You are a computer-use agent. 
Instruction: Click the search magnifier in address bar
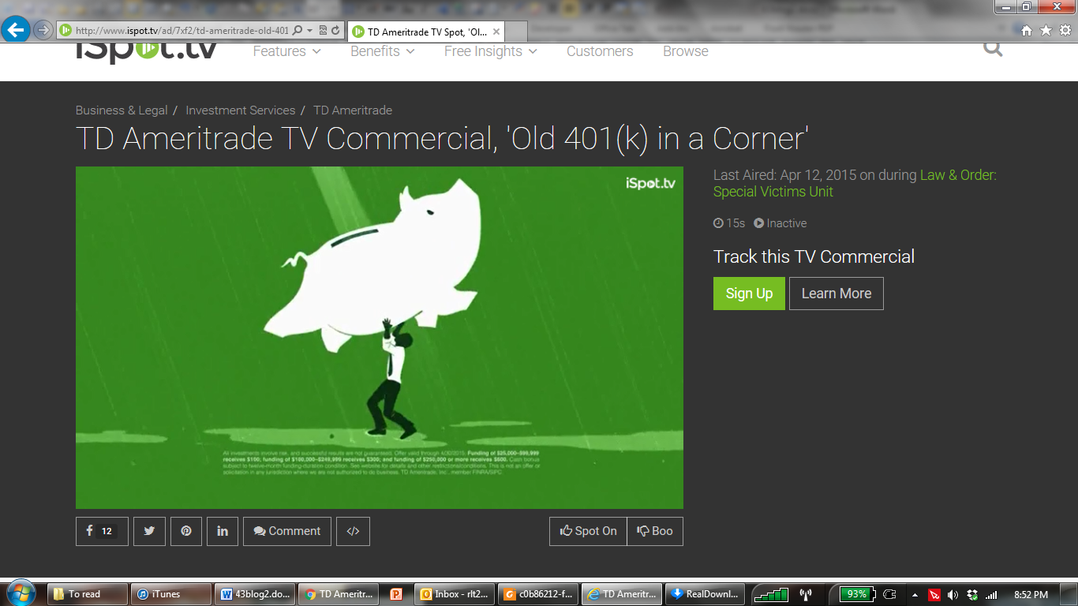pos(298,31)
